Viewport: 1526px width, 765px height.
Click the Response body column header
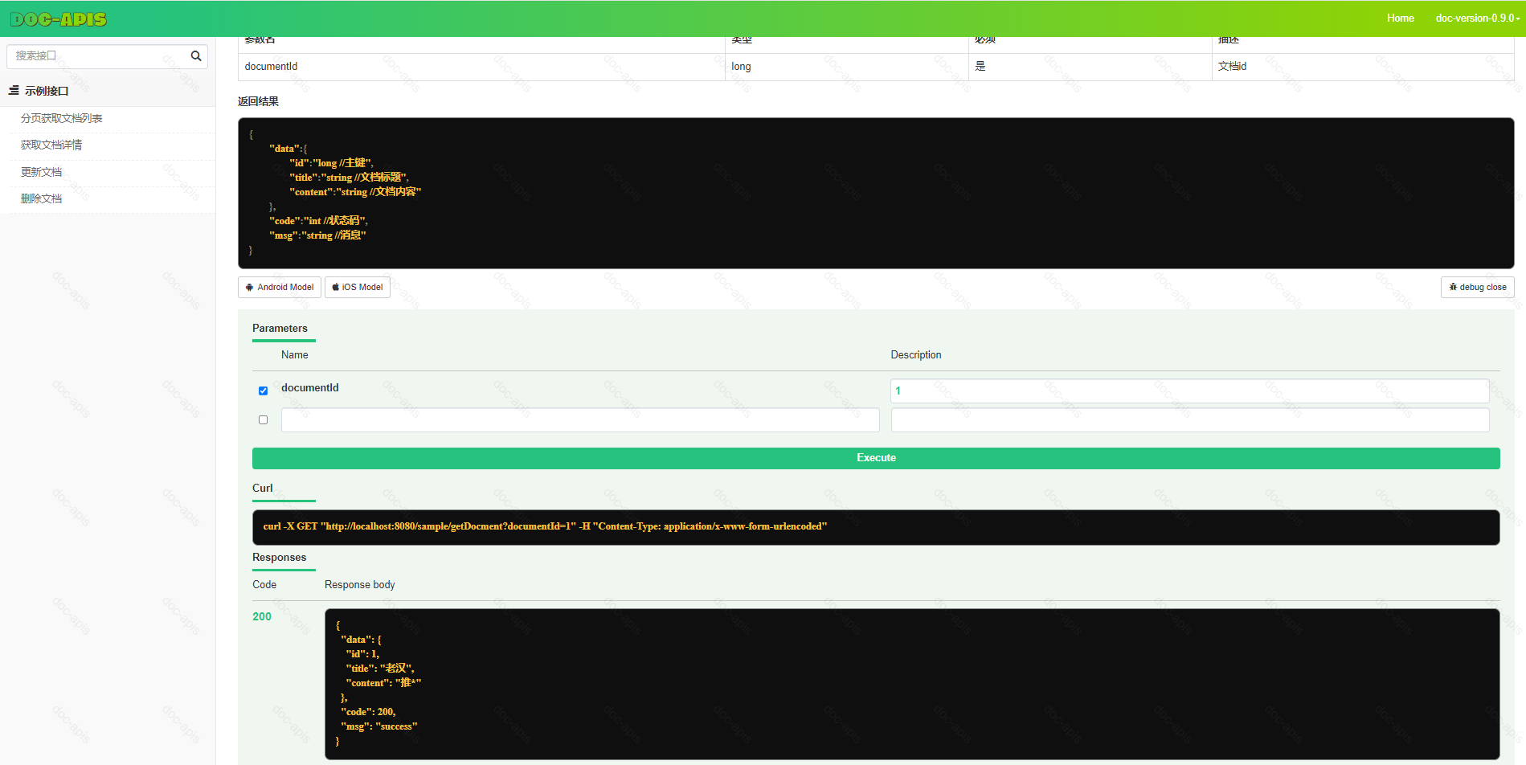pos(360,585)
